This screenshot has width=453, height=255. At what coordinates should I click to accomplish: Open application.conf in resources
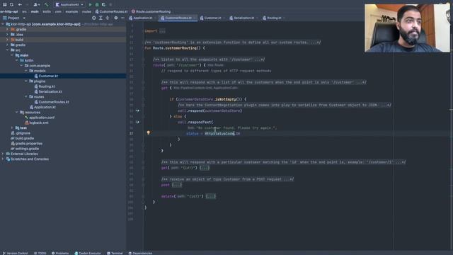pyautogui.click(x=40, y=118)
